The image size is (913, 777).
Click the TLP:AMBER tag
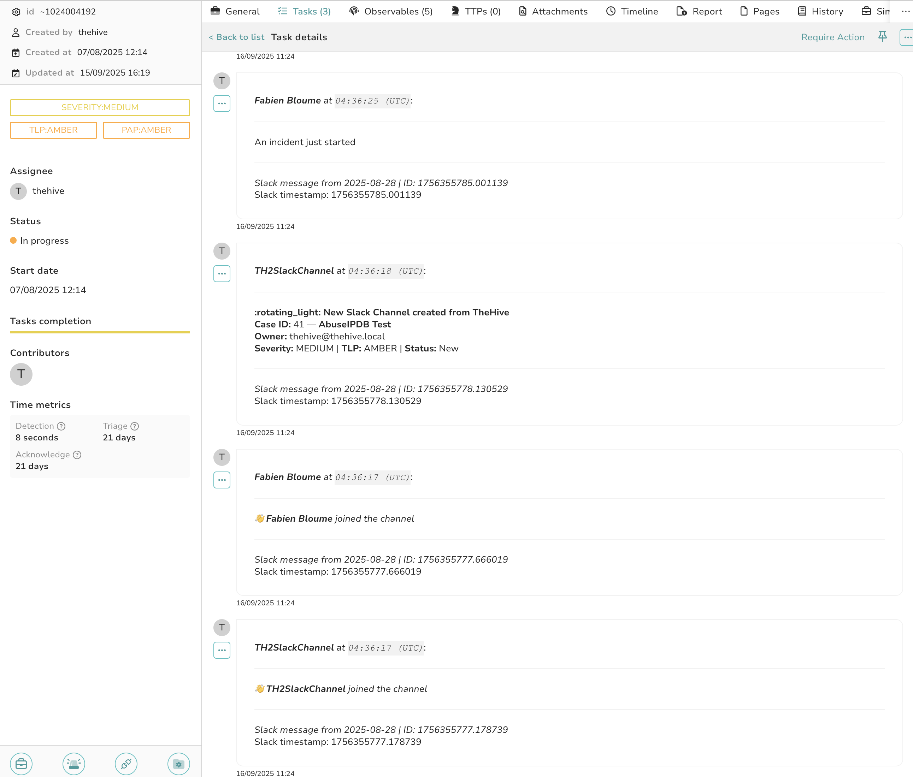53,130
